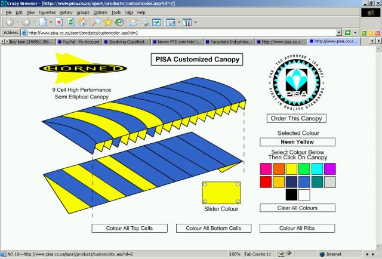
Task: Open the File menu
Action: (x=8, y=13)
